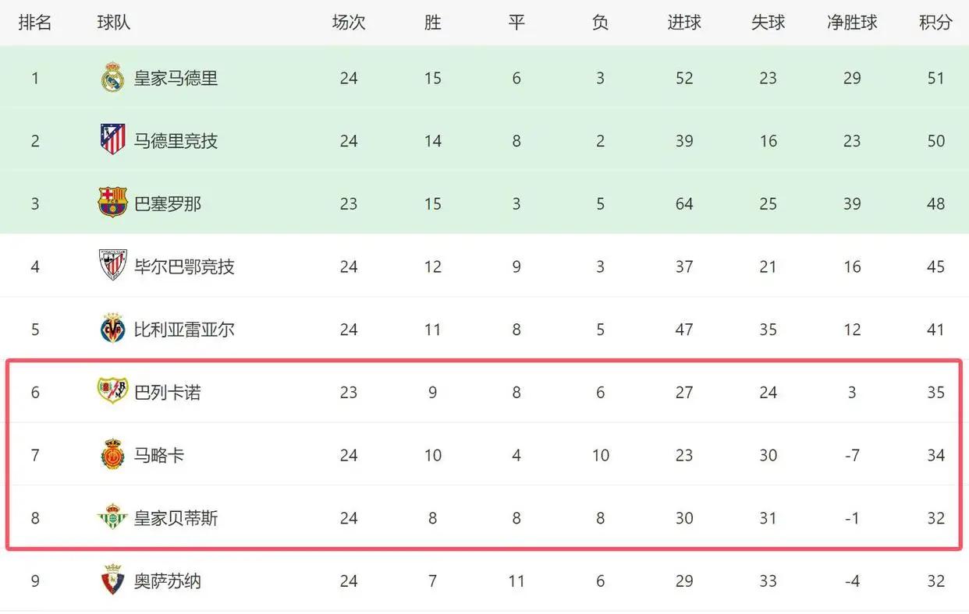969x614 pixels.
Task: Click the Barcelona club crest
Action: tap(113, 203)
